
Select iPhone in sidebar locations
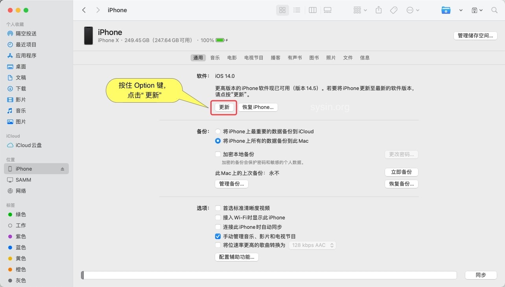tap(36, 169)
